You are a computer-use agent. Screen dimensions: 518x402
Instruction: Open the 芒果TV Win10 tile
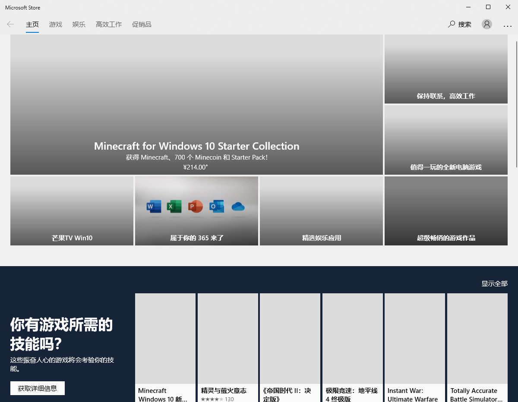point(71,211)
